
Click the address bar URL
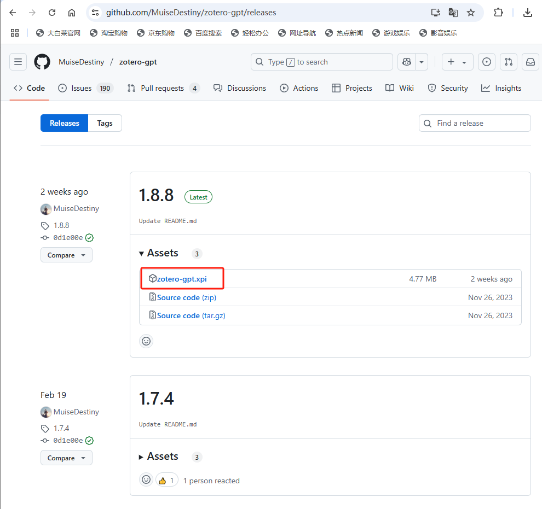click(191, 13)
